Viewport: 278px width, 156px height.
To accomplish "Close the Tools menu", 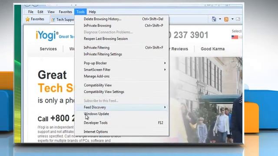I will click(x=80, y=12).
